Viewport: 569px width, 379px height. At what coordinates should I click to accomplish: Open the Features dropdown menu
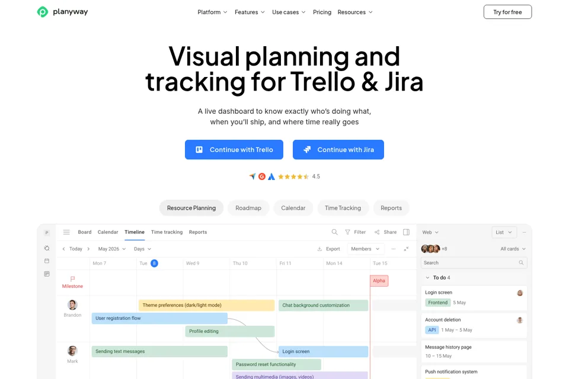250,12
